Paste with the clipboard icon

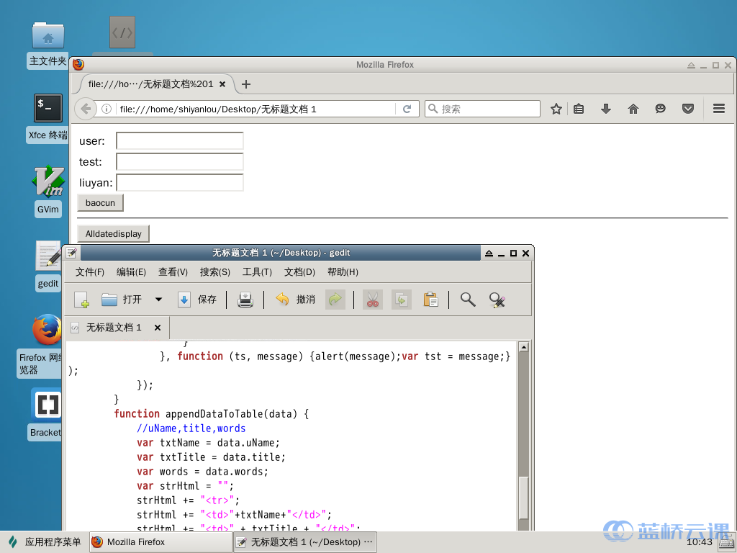point(431,300)
